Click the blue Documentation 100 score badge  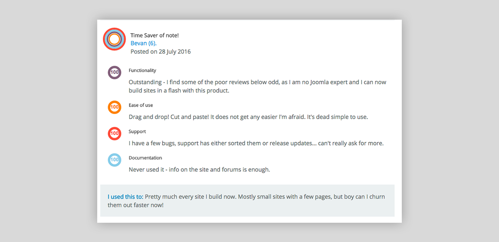pos(115,160)
